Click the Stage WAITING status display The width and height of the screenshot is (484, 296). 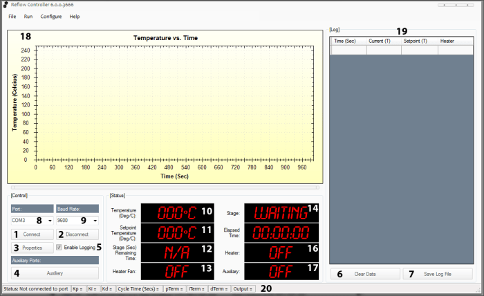tap(280, 214)
